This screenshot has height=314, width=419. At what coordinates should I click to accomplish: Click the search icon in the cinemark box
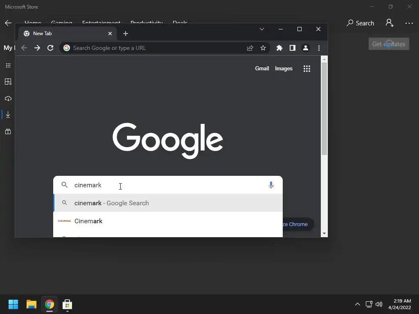[x=64, y=185]
